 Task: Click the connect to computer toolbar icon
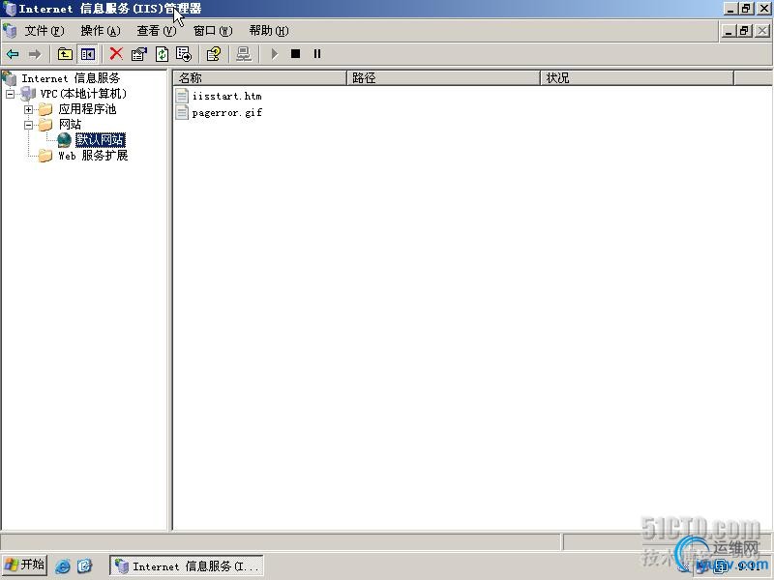click(x=244, y=54)
